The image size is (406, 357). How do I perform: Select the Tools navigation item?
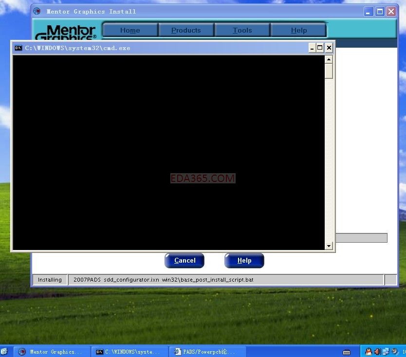point(242,30)
